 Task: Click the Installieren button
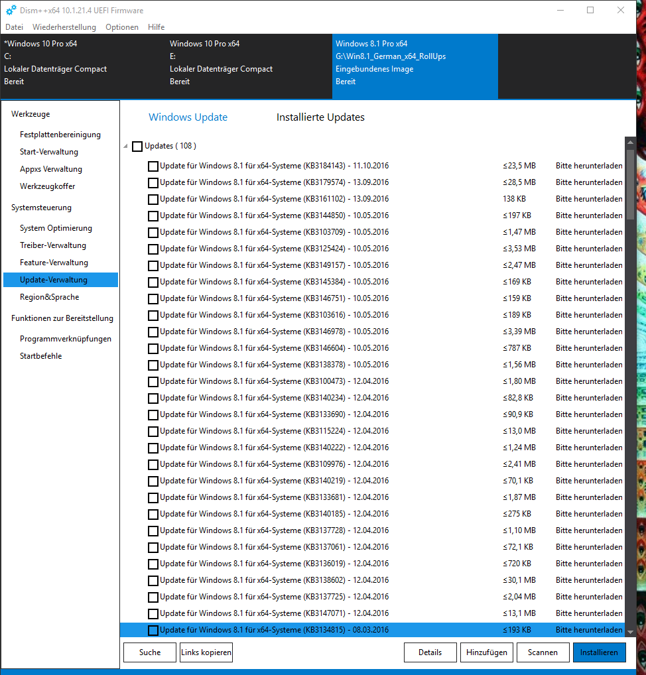point(599,652)
